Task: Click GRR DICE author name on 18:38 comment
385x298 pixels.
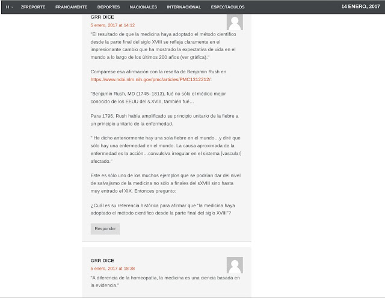Action: click(102, 261)
